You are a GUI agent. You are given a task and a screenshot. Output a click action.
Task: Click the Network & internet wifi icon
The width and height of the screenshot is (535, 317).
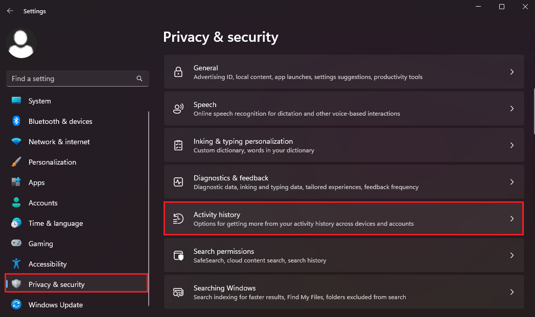pyautogui.click(x=16, y=142)
